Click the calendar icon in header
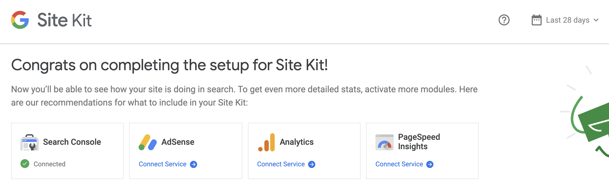609x189 pixels. click(x=536, y=20)
